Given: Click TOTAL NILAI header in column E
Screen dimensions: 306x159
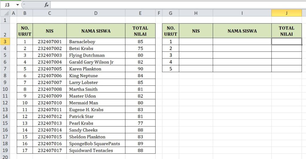Looking at the screenshot, I should click(140, 31).
